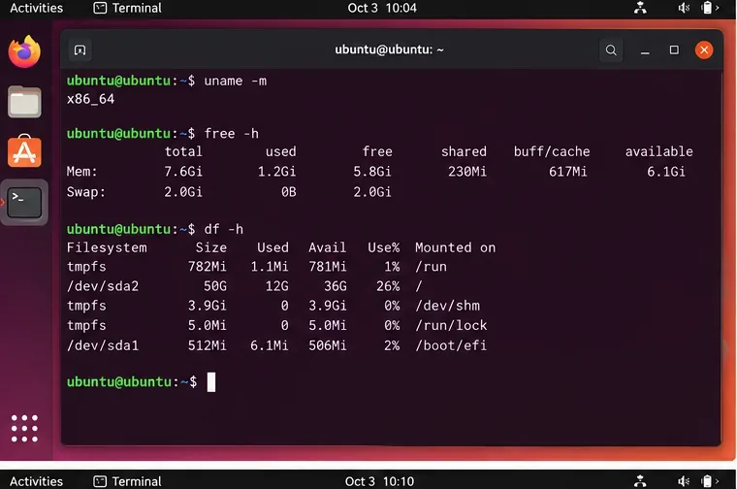Viewport: 737px width, 489px height.
Task: Select the Mem total value 7.6Gi
Action: click(x=183, y=172)
